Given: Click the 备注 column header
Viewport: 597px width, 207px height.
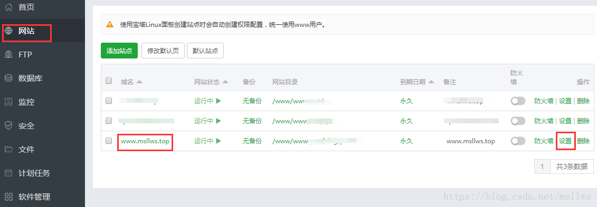Looking at the screenshot, I should (x=450, y=82).
